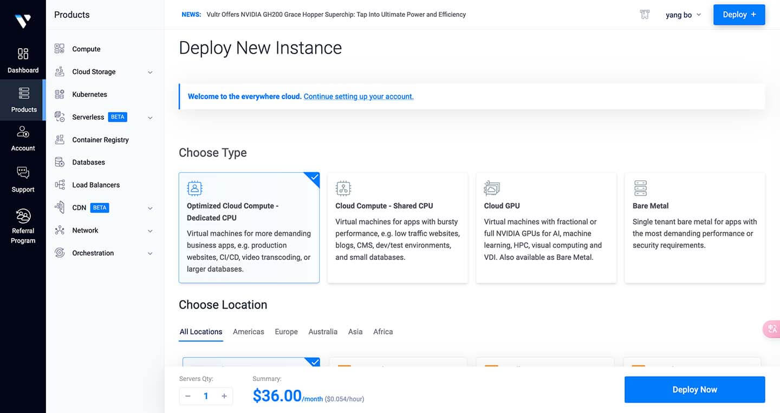Select Cloud GPU instance type
Screen dimensions: 780x413
click(546, 228)
